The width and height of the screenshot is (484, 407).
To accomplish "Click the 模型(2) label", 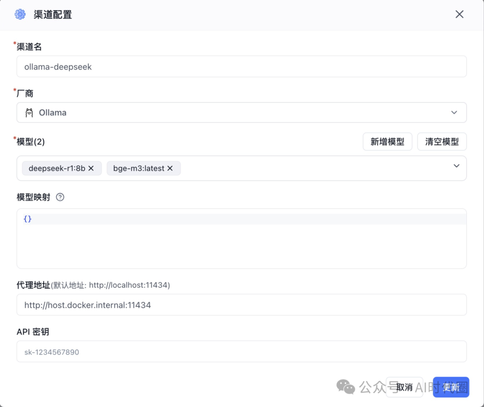I will pyautogui.click(x=30, y=141).
